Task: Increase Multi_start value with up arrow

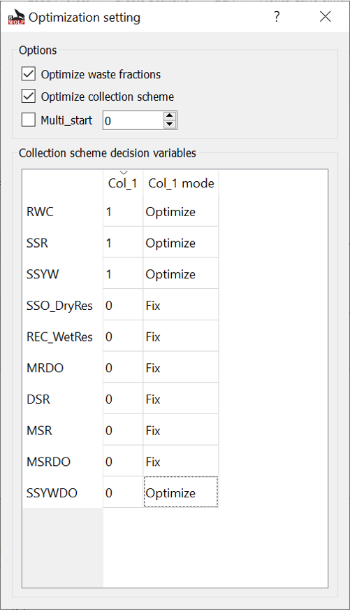Action: [170, 116]
